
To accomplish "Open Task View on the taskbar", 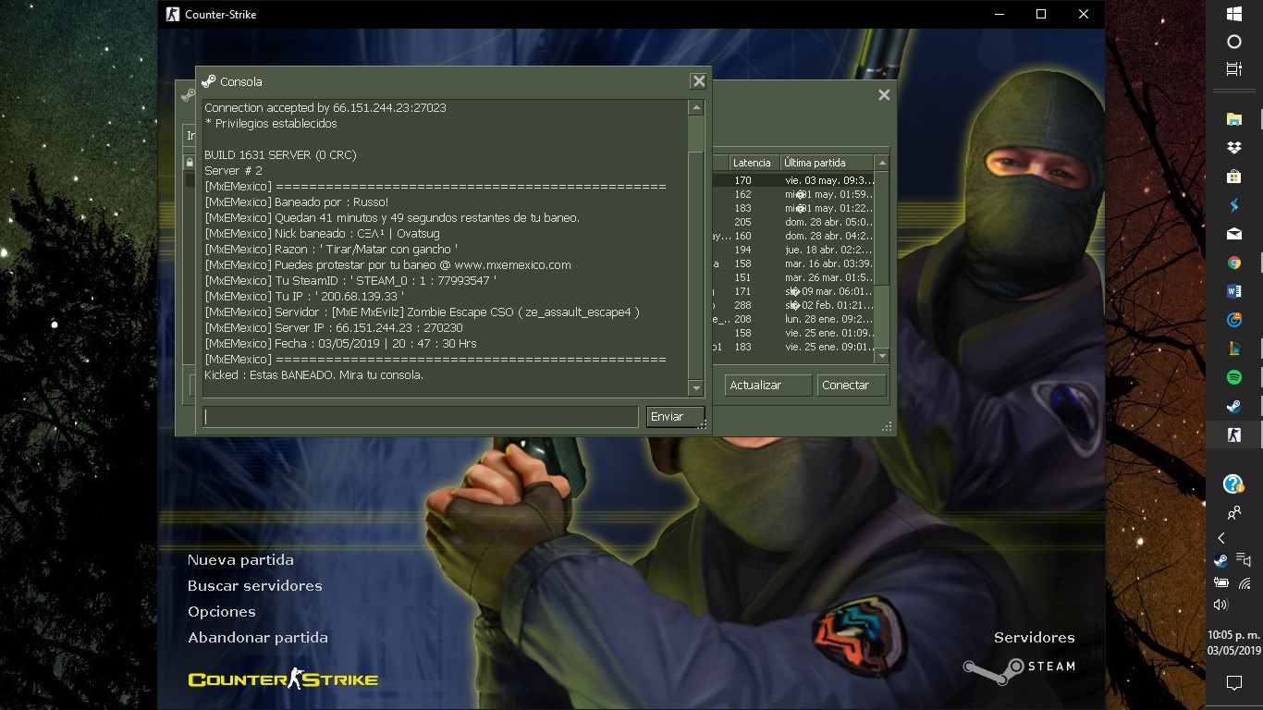I will 1233,69.
